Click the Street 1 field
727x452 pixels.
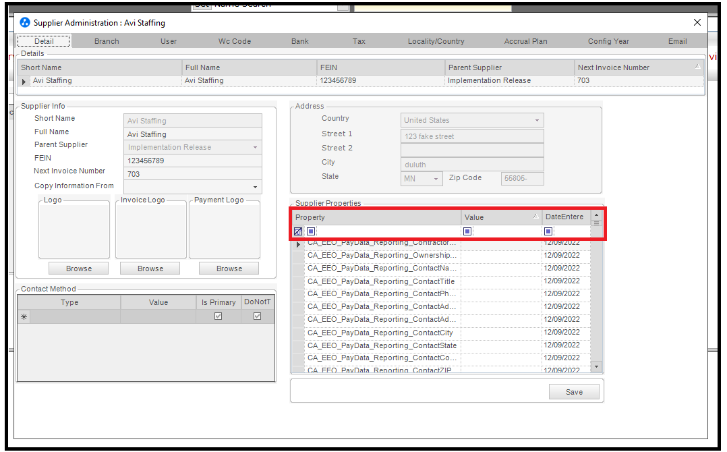click(472, 136)
